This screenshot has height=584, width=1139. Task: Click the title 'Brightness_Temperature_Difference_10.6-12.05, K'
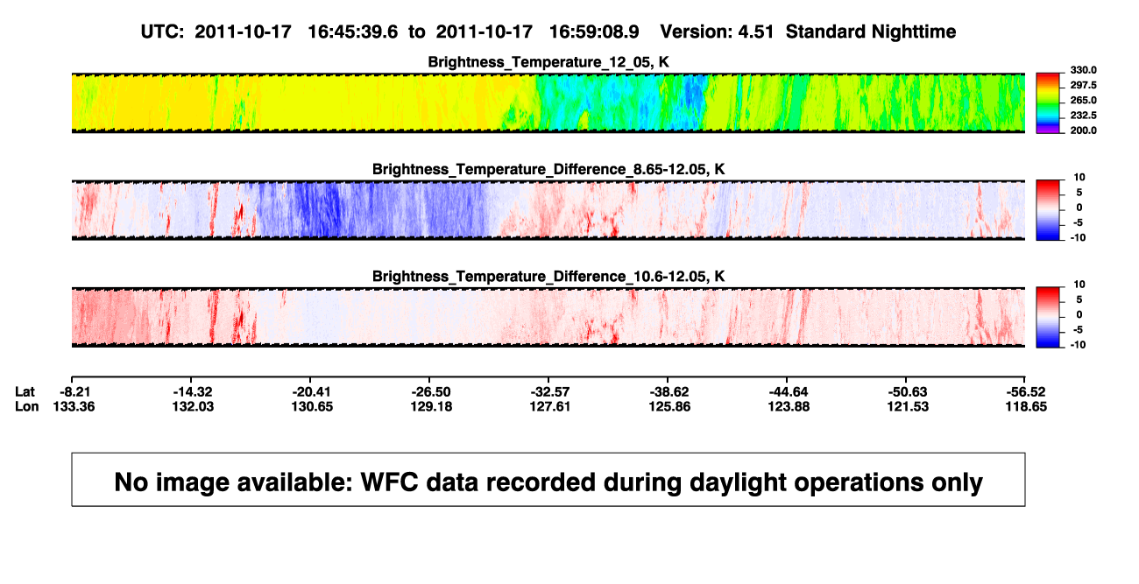tap(548, 276)
